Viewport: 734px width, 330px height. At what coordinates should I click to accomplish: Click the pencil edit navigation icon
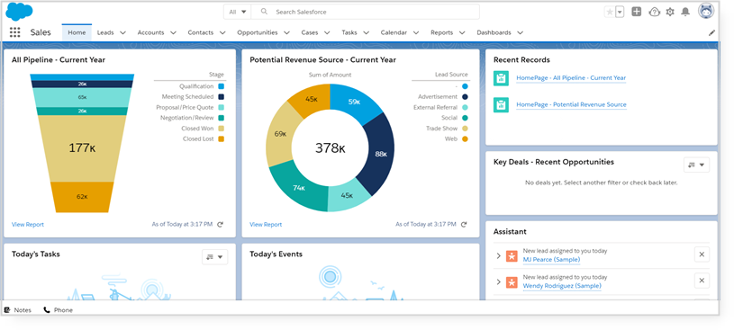click(712, 32)
